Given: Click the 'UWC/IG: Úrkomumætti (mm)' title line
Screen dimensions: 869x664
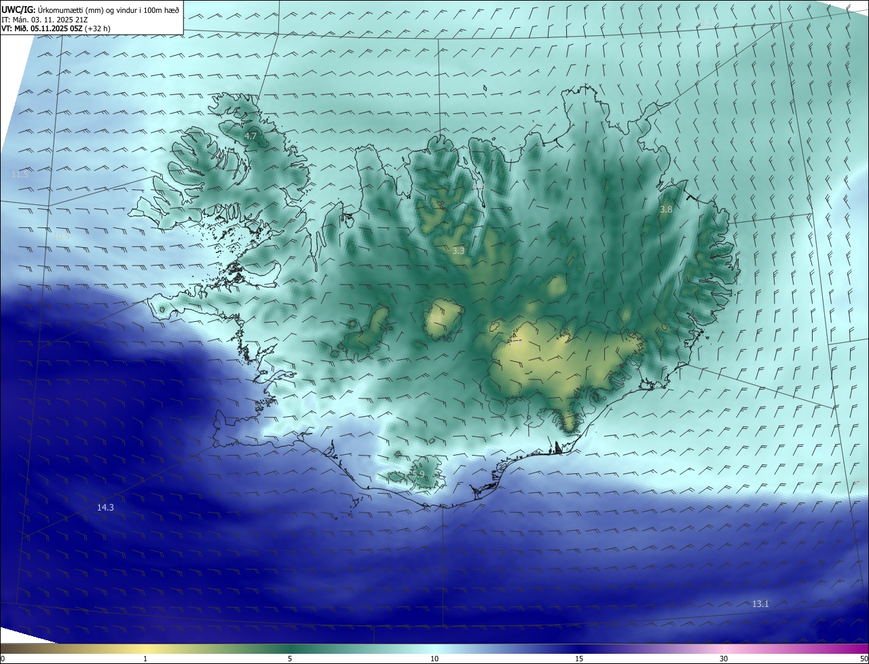Looking at the screenshot, I should click(90, 10).
